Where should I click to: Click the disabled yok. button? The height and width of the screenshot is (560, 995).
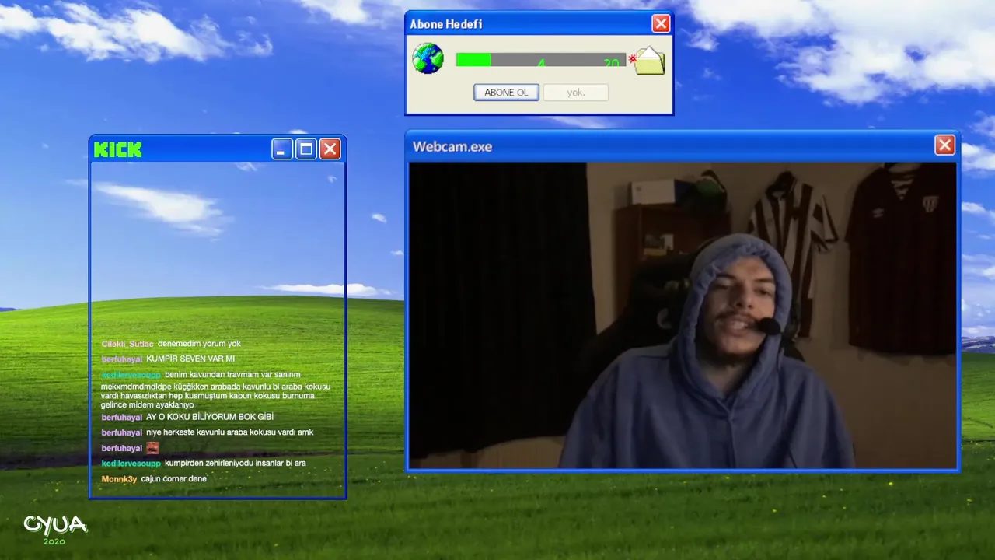pyautogui.click(x=575, y=93)
